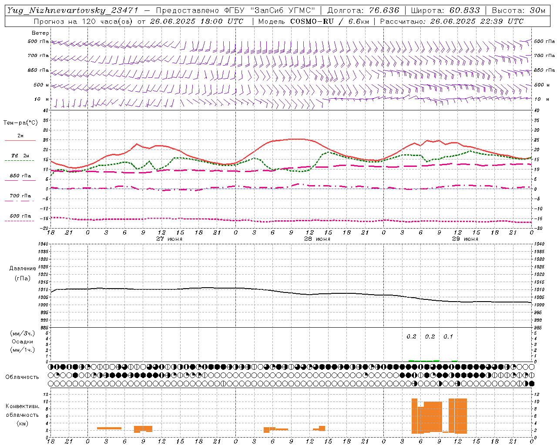Click the Ветер wind panel label
This screenshot has width=557, height=445.
(x=40, y=33)
